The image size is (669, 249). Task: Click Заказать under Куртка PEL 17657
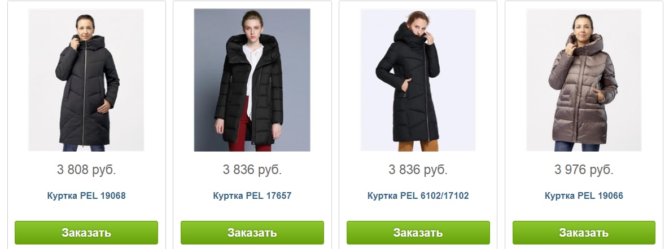click(x=252, y=233)
